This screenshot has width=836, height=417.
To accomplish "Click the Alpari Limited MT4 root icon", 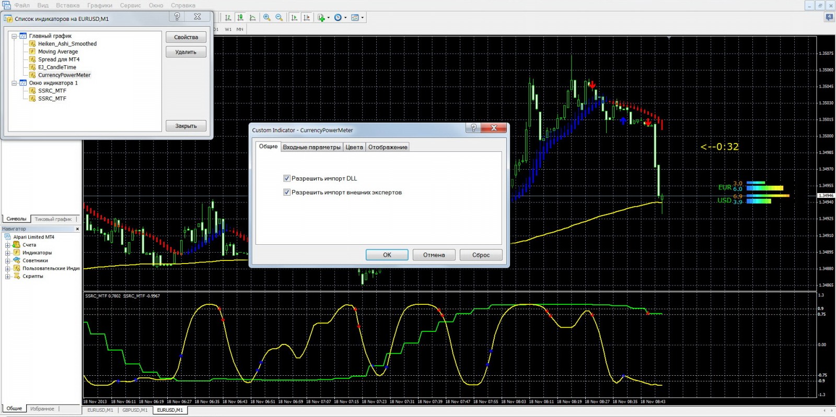I will tap(7, 237).
